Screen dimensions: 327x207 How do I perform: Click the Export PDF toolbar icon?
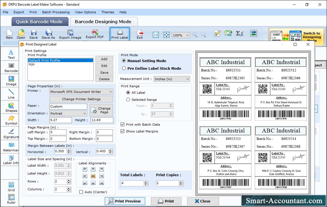coord(95,34)
